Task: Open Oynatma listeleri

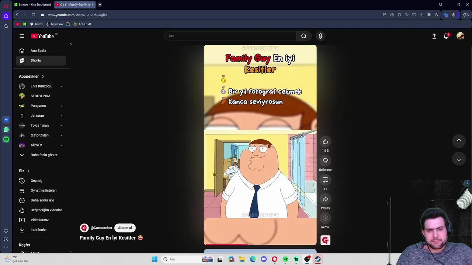Action: tap(41, 191)
